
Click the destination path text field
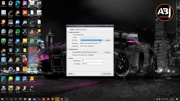[88, 52]
